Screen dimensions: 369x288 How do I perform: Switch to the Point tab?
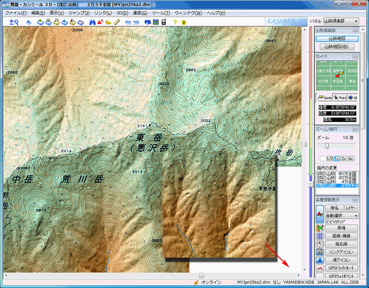coord(340,97)
